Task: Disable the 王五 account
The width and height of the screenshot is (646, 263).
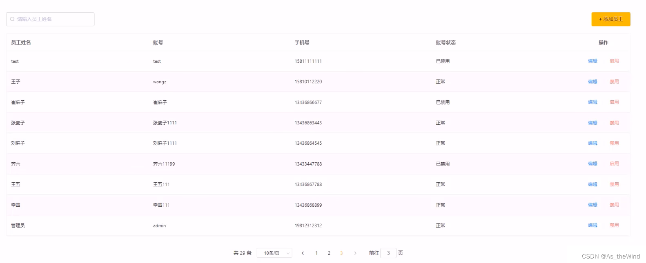Action: pyautogui.click(x=614, y=184)
